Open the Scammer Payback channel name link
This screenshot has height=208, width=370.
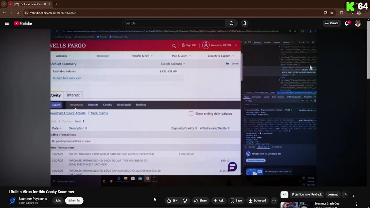point(32,199)
